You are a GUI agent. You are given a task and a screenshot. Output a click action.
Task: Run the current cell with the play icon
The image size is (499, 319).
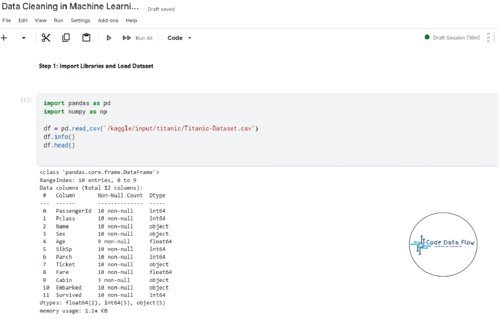point(109,38)
